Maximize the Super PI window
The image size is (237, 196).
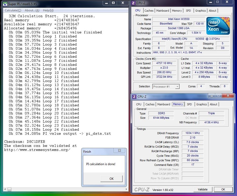tap(113, 3)
